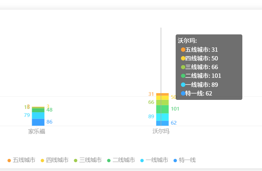Screen dimensions: 262x171
Task: Click the value label 48 beside 家乐福
Action: coord(49,110)
